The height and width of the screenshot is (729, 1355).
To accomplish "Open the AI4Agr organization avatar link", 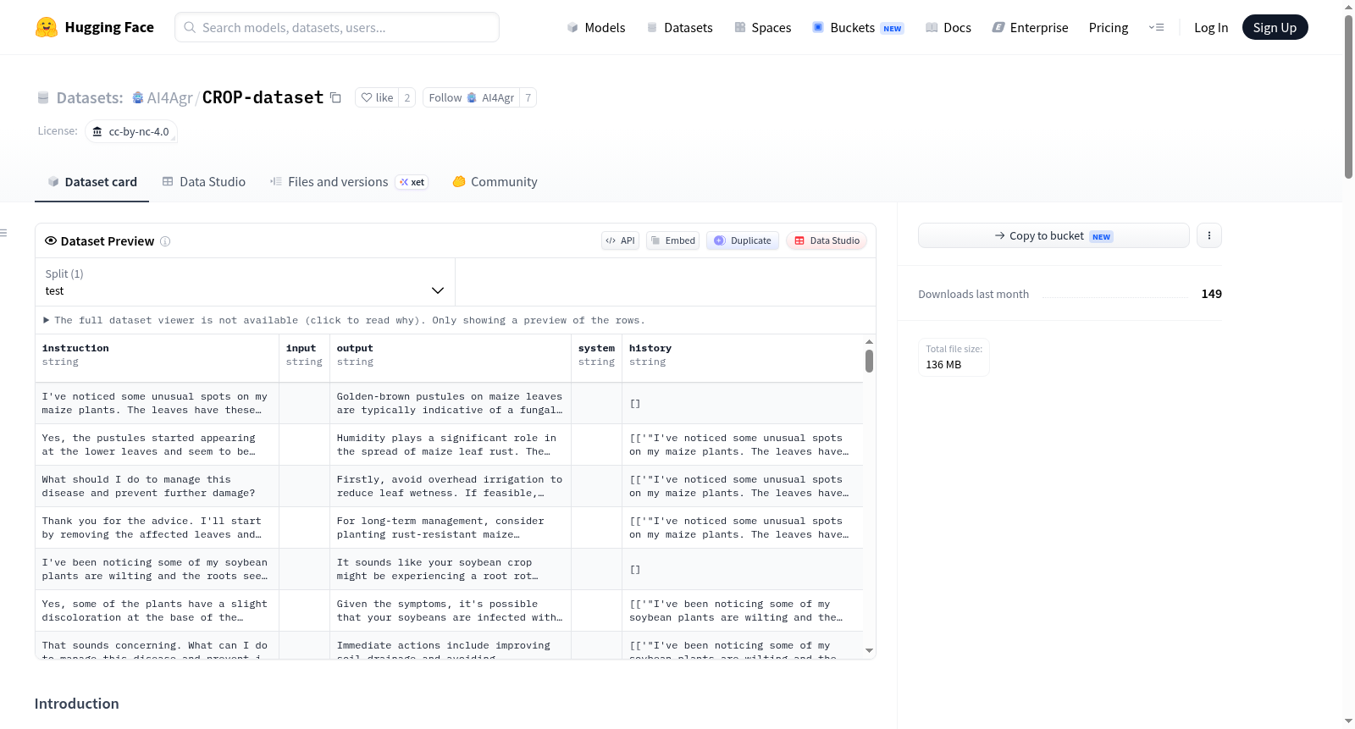I will tap(138, 97).
